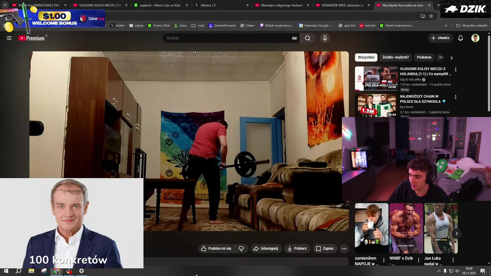
Task: Open the zamieniłem NAPOJE short thumbnail
Action: (x=371, y=228)
